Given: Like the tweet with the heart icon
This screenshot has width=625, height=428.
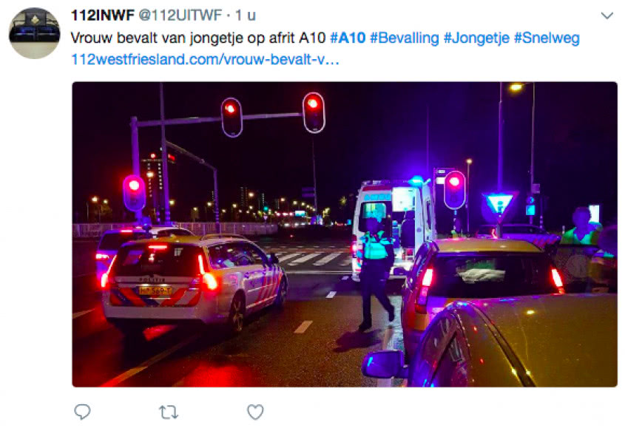Looking at the screenshot, I should click(x=255, y=412).
